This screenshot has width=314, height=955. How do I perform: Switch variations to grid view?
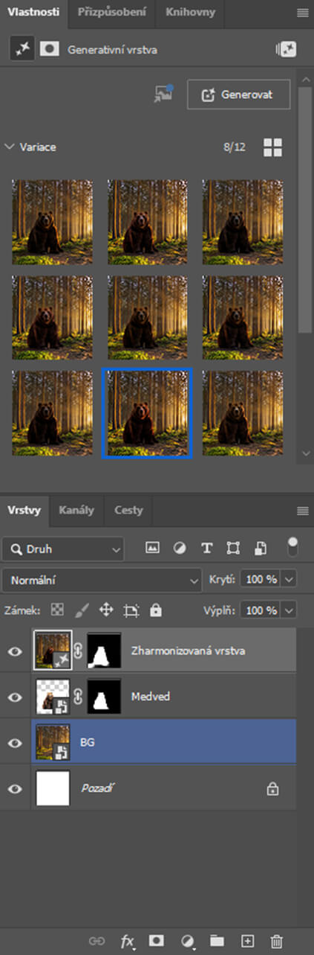273,147
